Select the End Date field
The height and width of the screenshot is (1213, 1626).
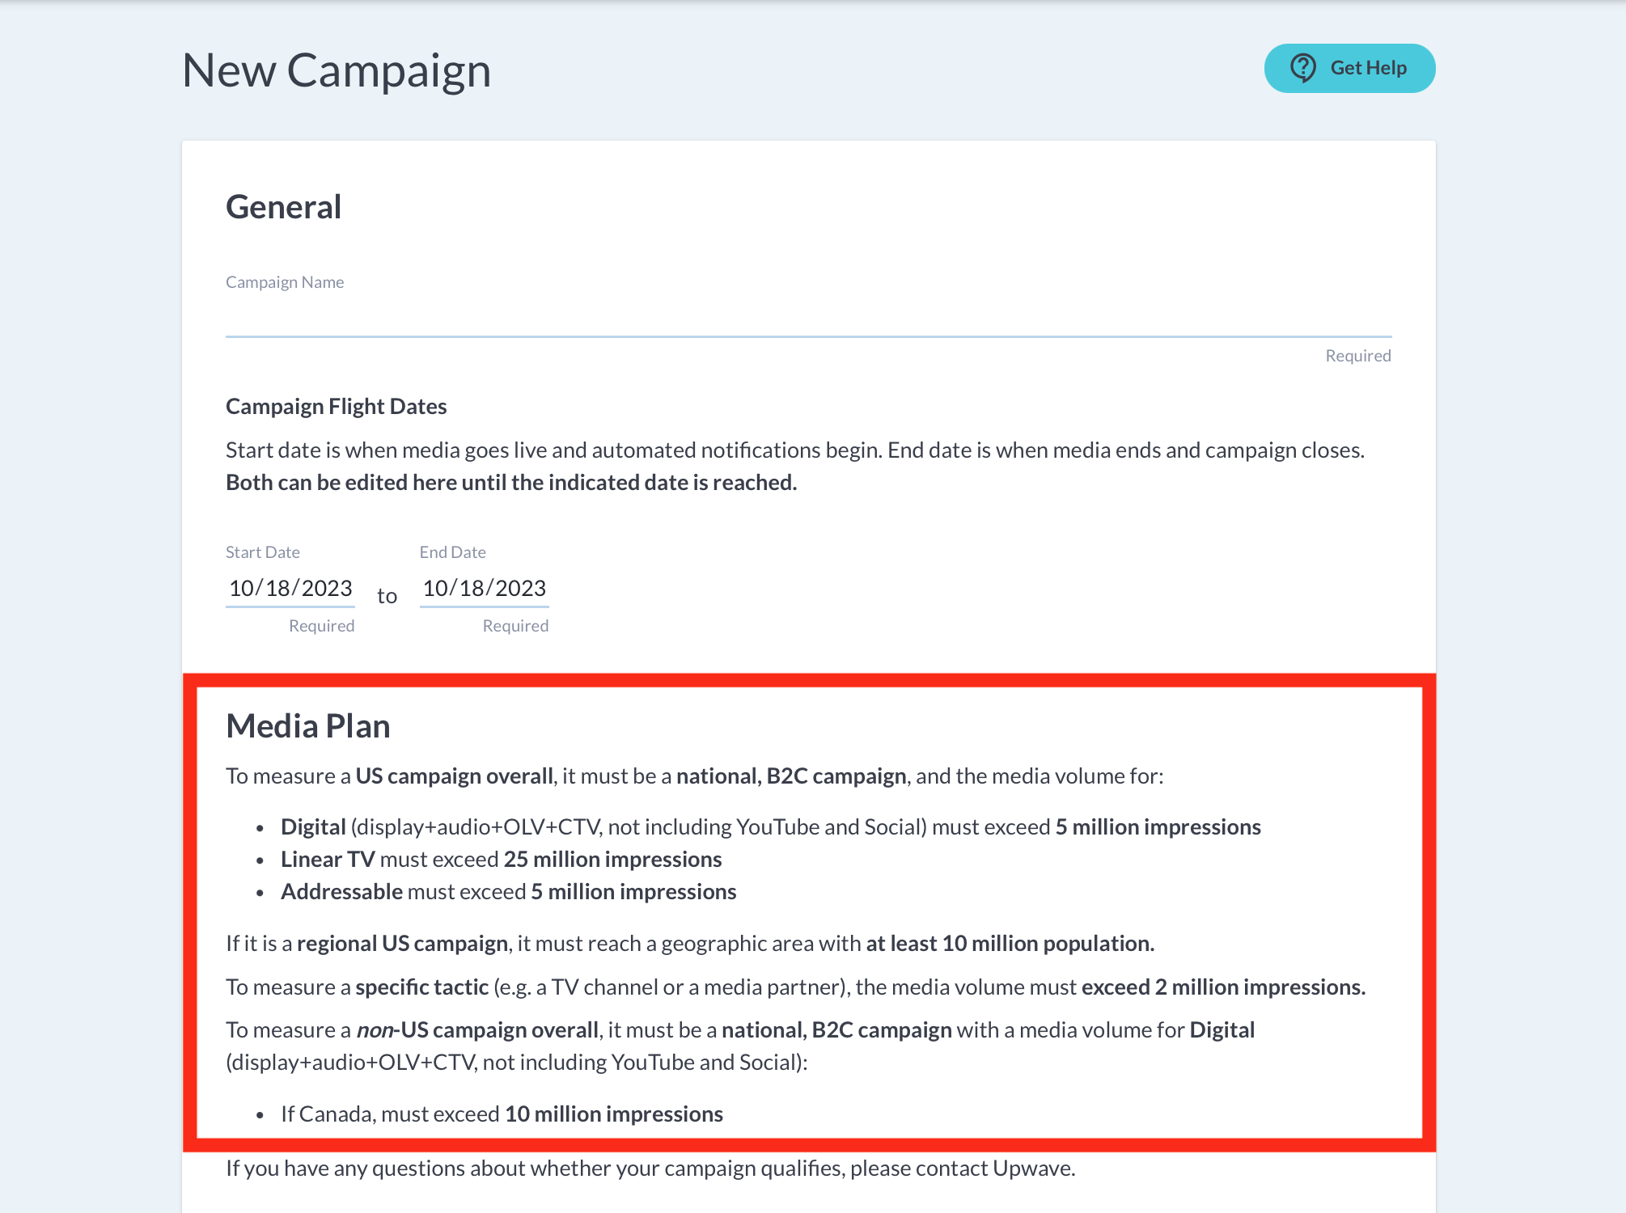pos(483,588)
